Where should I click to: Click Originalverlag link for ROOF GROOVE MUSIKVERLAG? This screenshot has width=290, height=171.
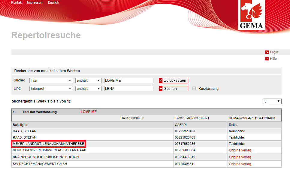240,150
